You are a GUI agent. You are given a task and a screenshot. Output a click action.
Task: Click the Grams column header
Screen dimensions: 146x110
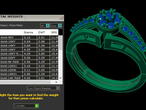[30, 32]
